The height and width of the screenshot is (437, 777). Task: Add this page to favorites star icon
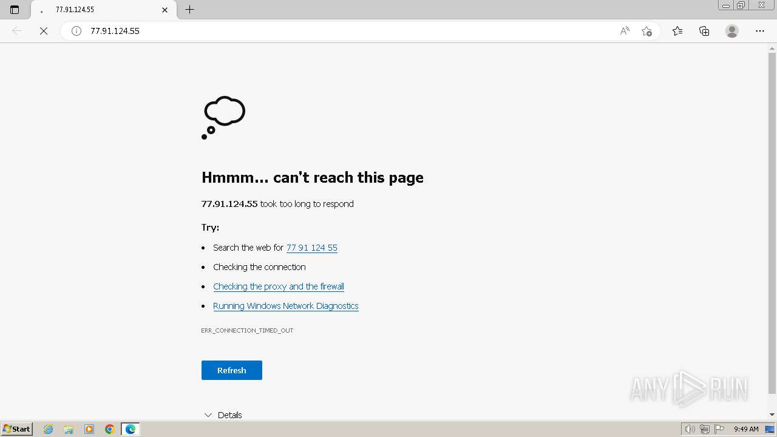pyautogui.click(x=646, y=31)
